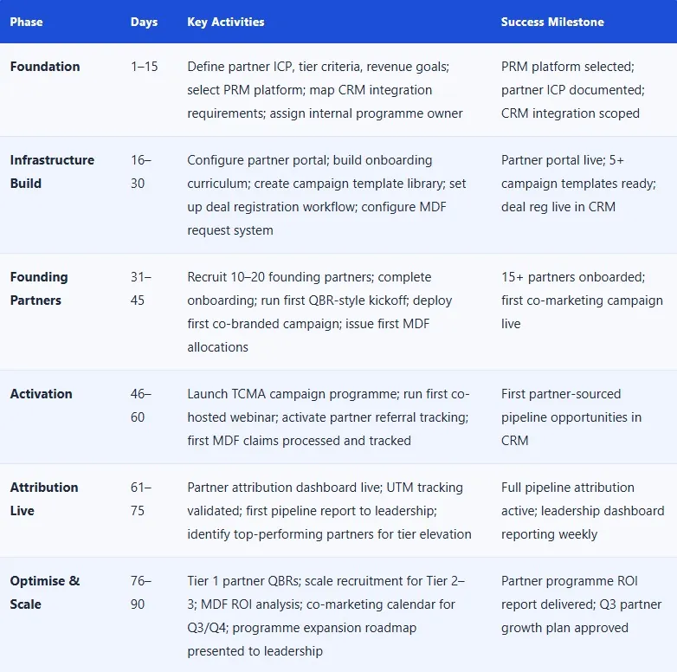Select the Founding Partners phase label

[39, 288]
